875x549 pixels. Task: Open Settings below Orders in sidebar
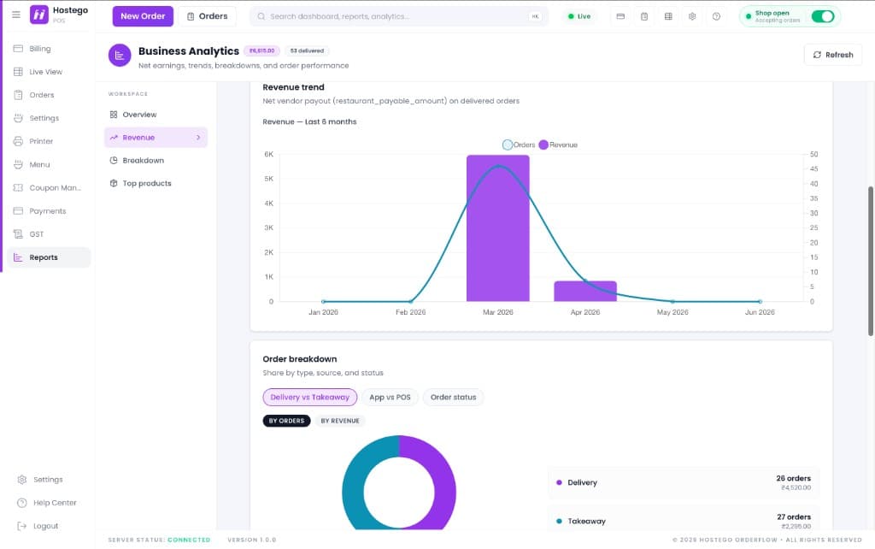pos(49,118)
